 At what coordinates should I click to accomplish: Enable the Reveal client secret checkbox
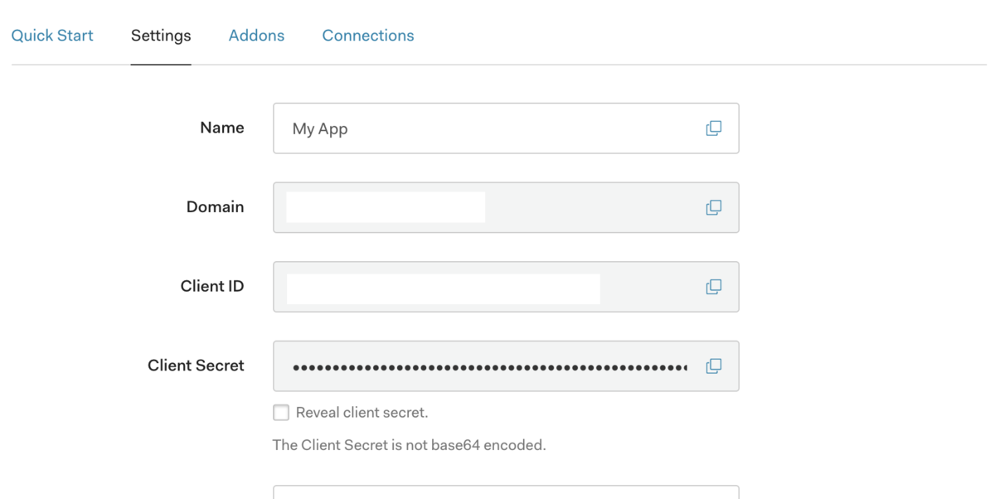tap(281, 412)
